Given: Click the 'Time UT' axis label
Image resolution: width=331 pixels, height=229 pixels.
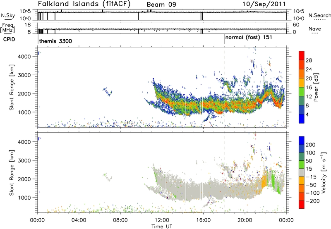Looking at the screenshot, I should tap(162, 227).
